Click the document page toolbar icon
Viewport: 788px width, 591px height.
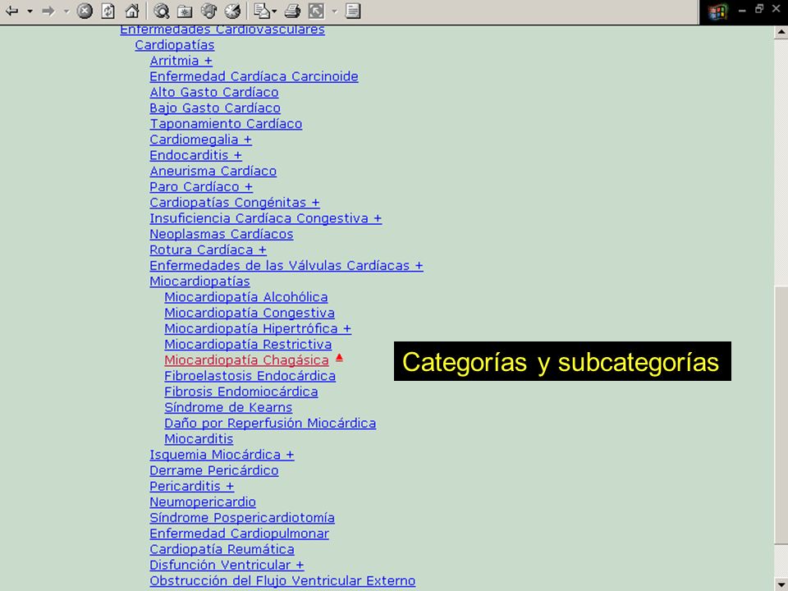coord(353,11)
